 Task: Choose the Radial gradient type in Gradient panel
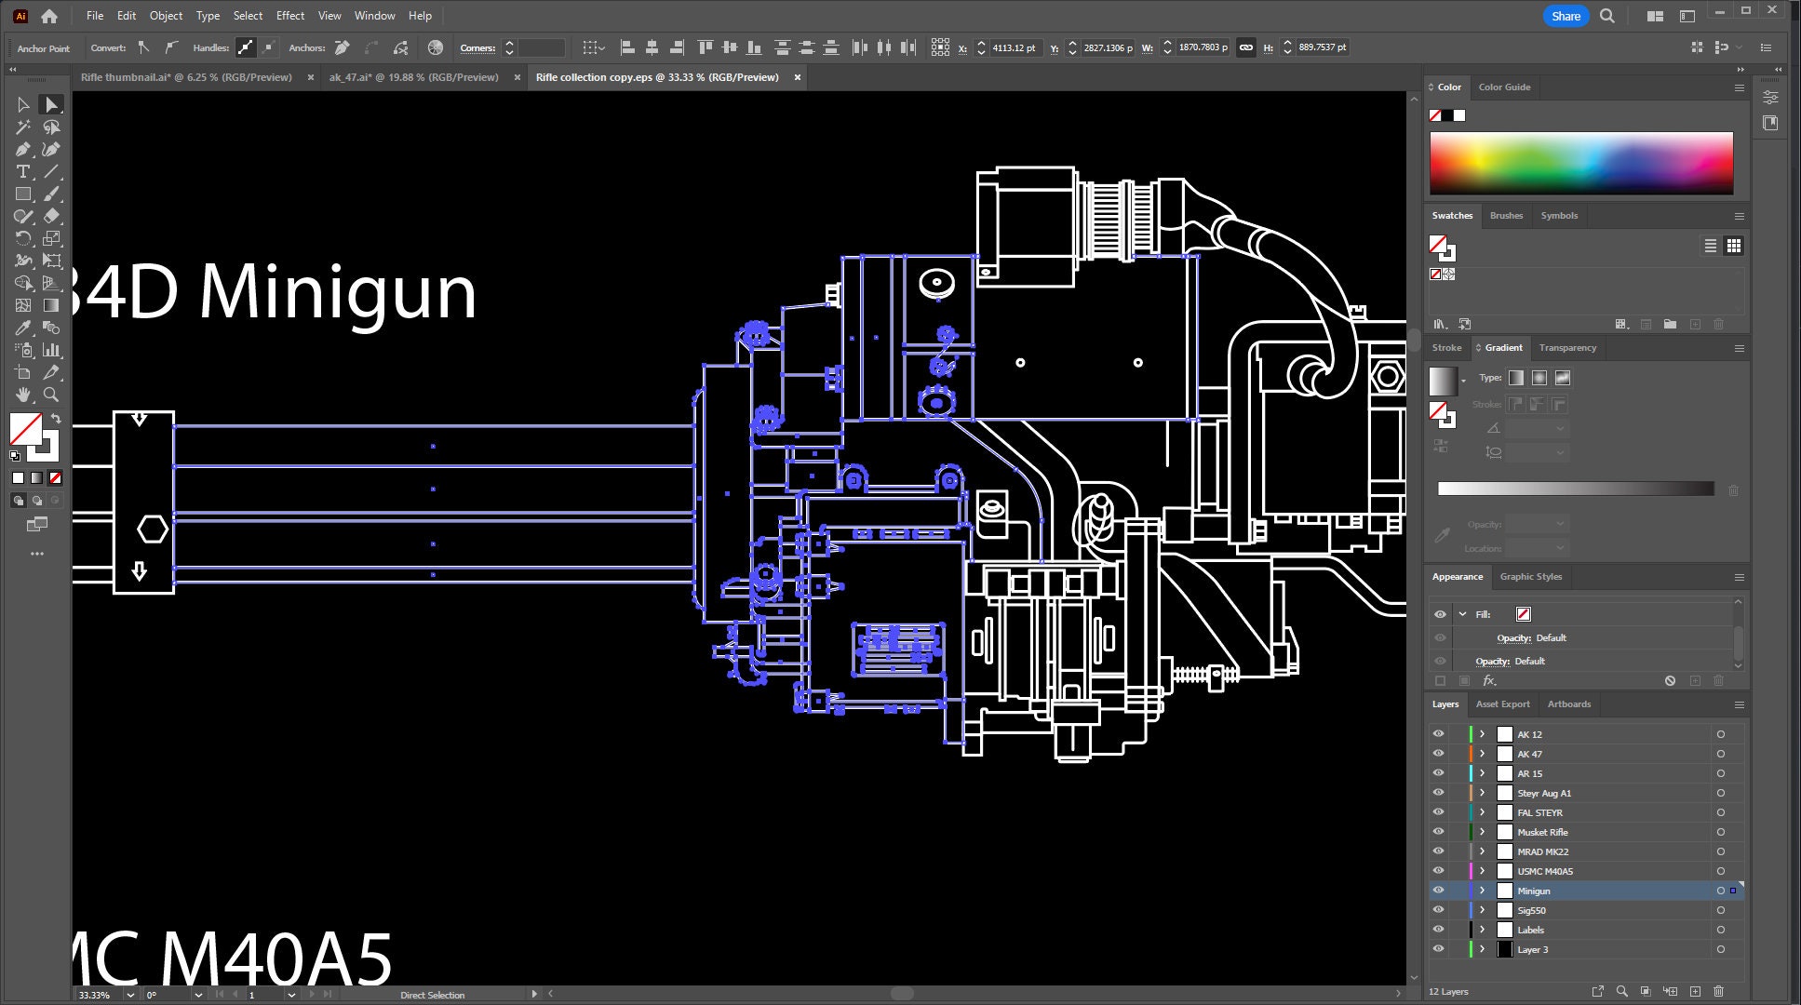coord(1539,378)
